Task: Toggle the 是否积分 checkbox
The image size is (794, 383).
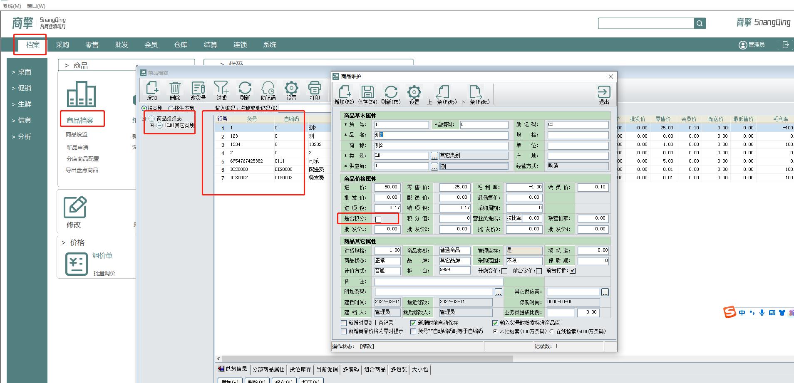Action: (x=378, y=219)
